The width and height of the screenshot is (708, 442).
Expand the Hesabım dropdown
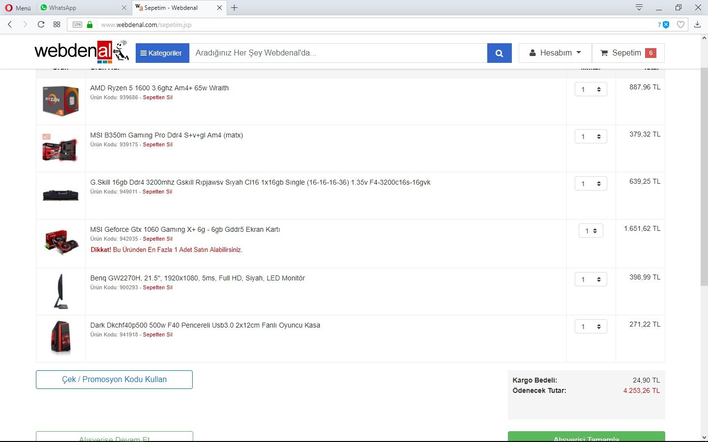point(555,53)
